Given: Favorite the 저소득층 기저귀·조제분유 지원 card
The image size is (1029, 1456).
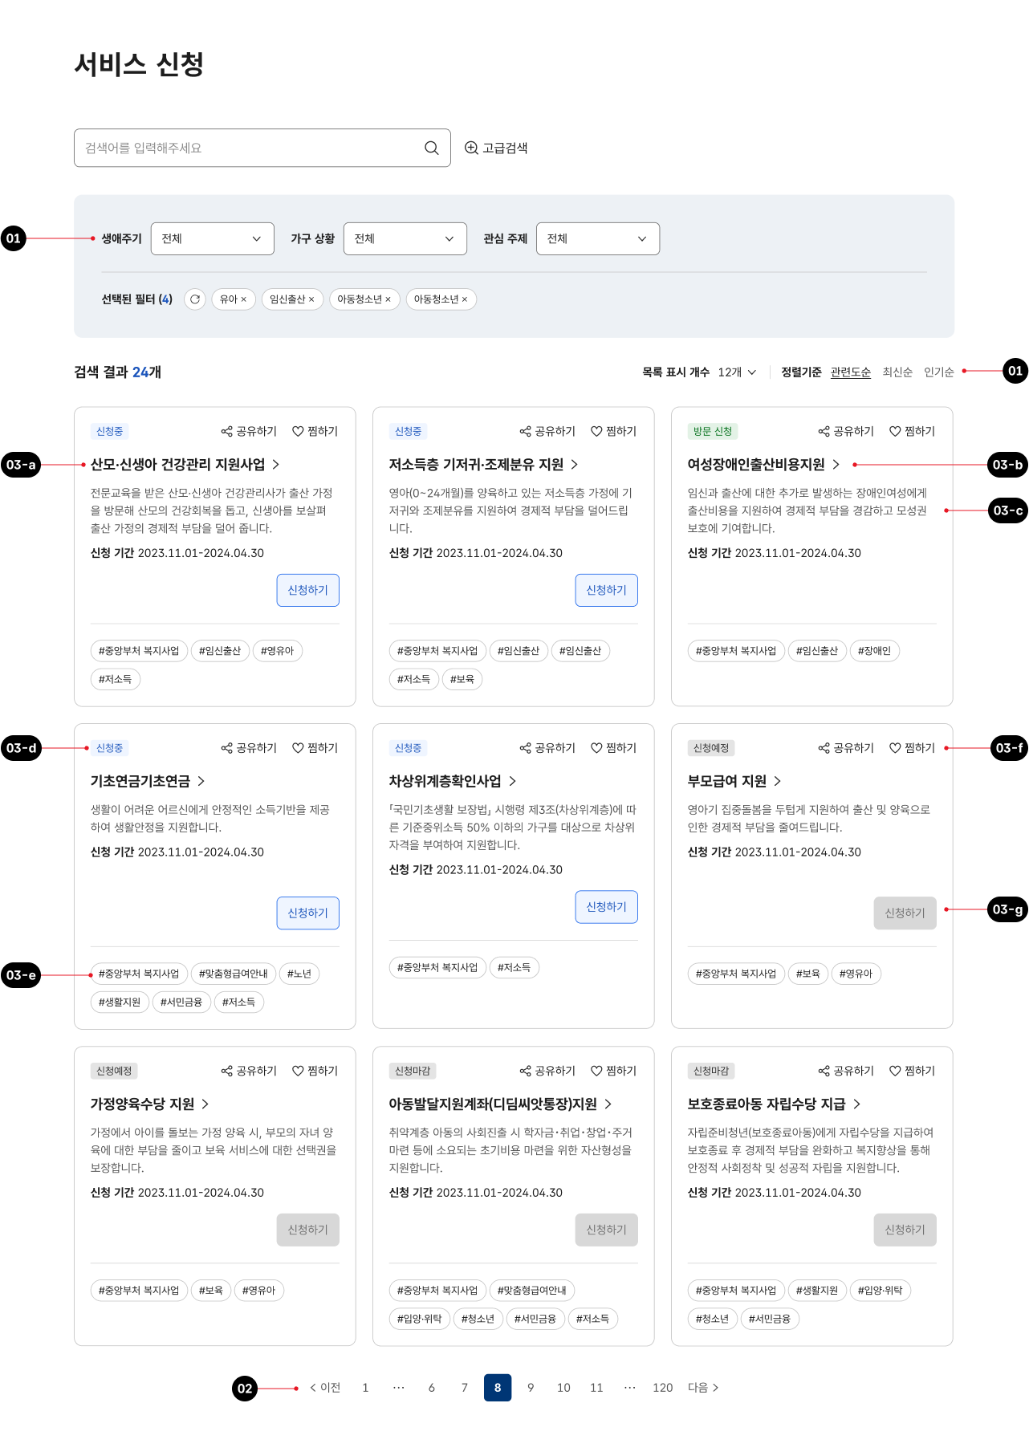Looking at the screenshot, I should click(x=613, y=432).
